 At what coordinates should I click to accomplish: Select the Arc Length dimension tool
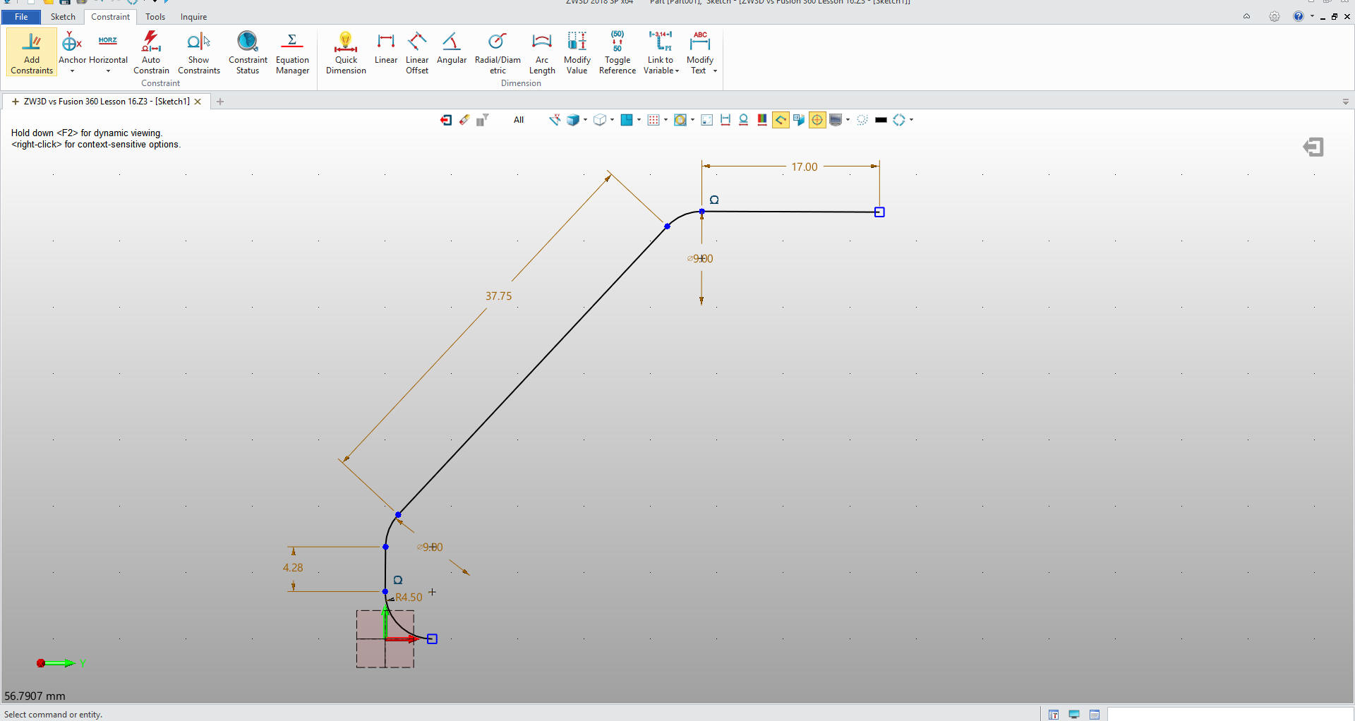click(x=542, y=52)
